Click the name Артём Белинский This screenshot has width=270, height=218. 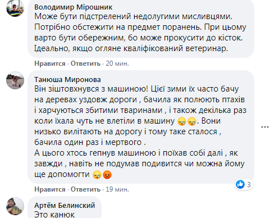(x=65, y=206)
